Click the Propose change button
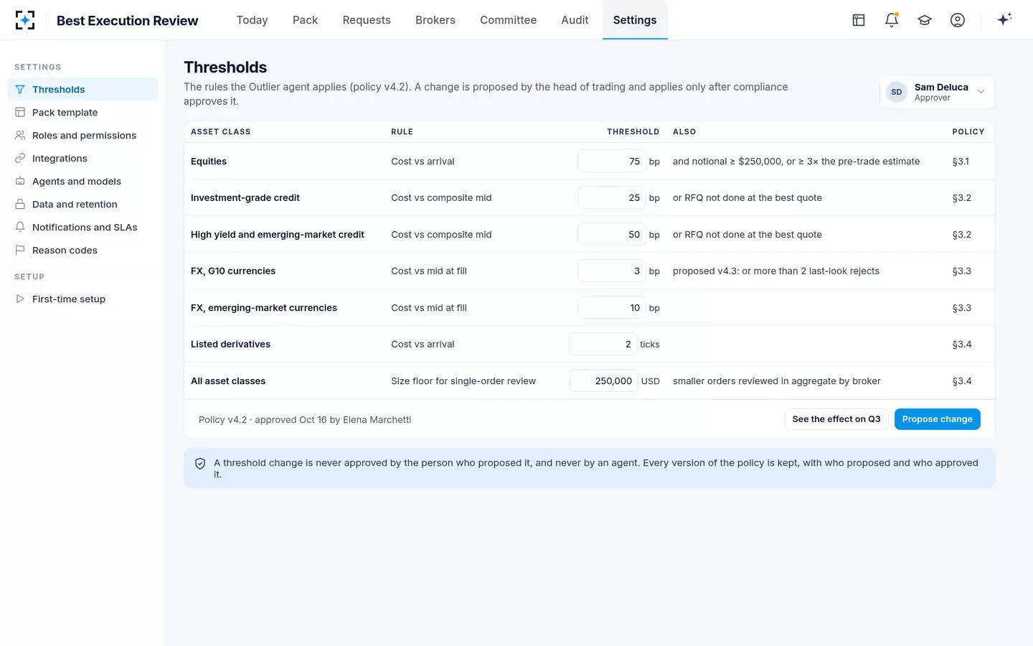The width and height of the screenshot is (1033, 646). pyautogui.click(x=937, y=419)
